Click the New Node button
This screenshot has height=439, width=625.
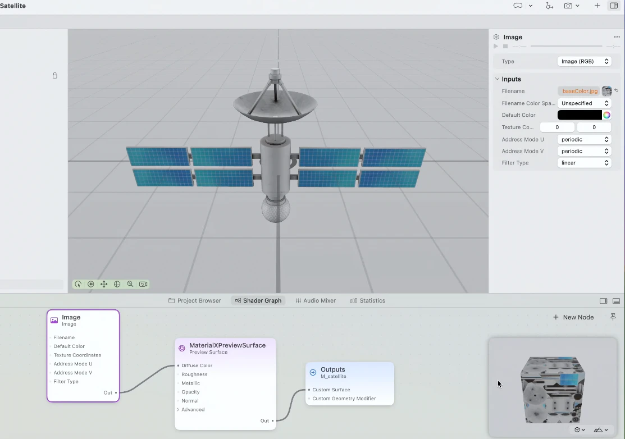573,317
